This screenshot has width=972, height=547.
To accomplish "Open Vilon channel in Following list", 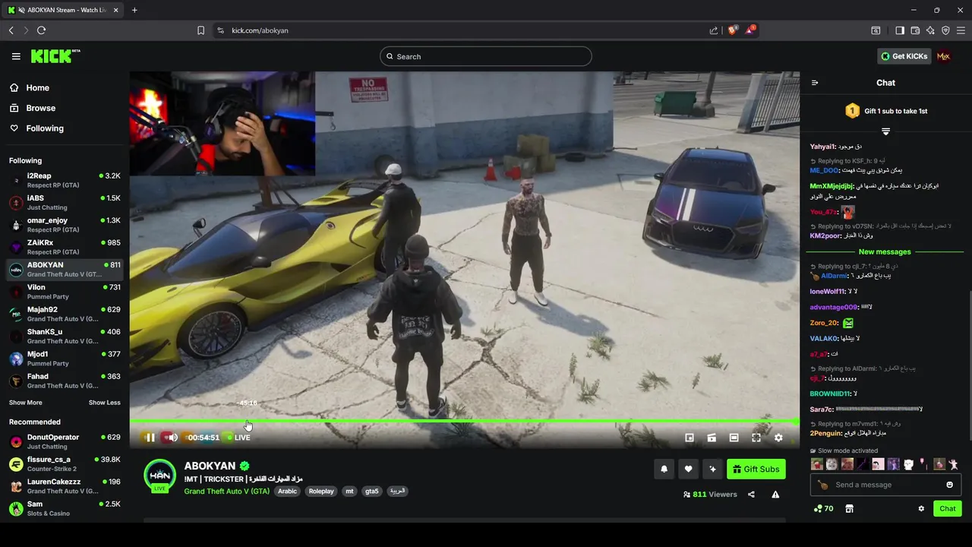I will pyautogui.click(x=65, y=292).
